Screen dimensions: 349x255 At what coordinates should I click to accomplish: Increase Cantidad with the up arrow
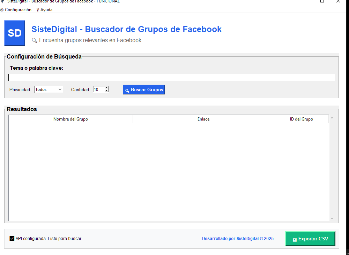coord(106,88)
